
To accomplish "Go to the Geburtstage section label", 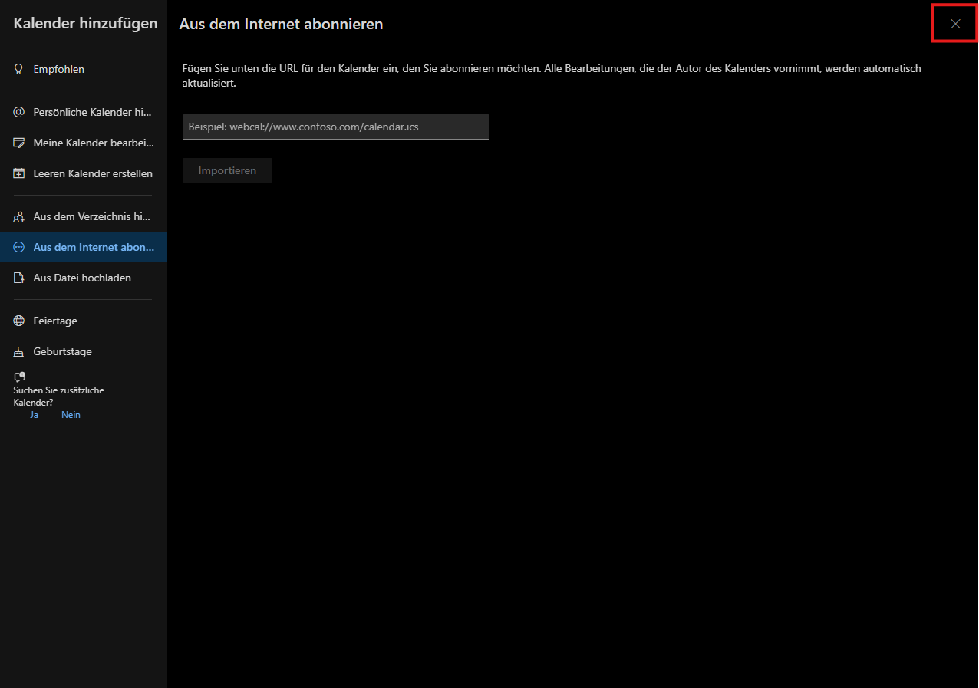I will [62, 351].
